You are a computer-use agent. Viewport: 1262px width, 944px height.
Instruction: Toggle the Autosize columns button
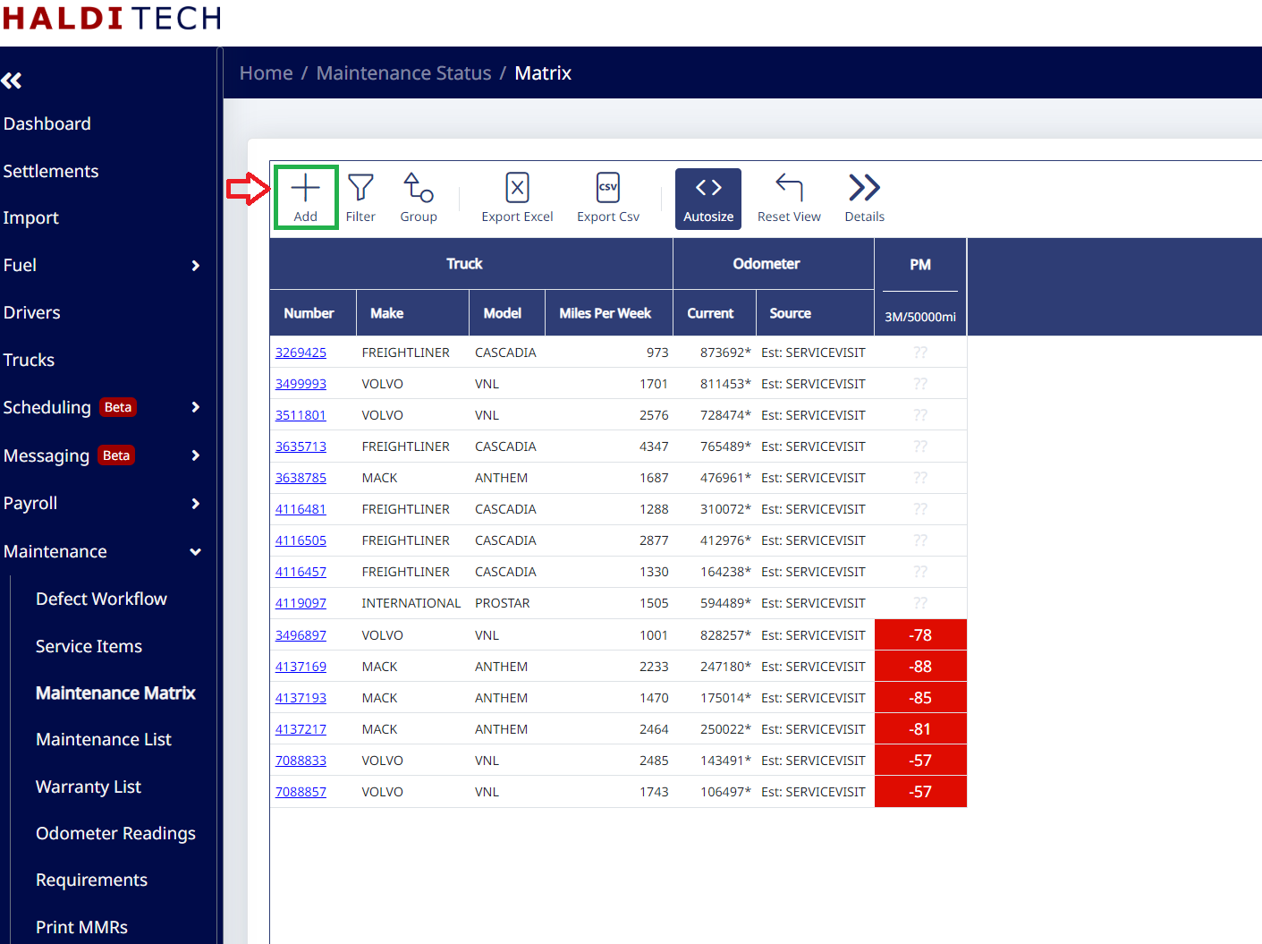pyautogui.click(x=708, y=199)
